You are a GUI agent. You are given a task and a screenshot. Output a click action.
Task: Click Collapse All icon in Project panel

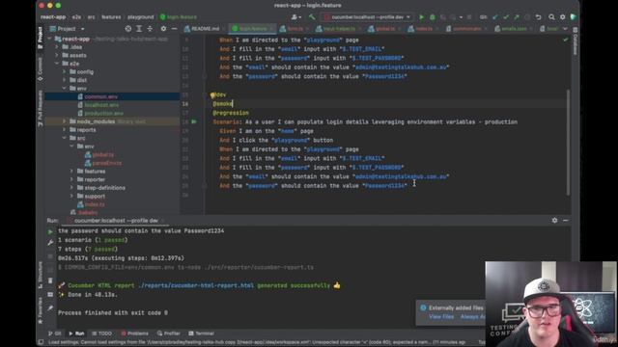coord(150,29)
